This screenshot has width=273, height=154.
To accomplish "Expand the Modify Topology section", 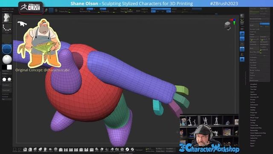I will [x=255, y=70].
